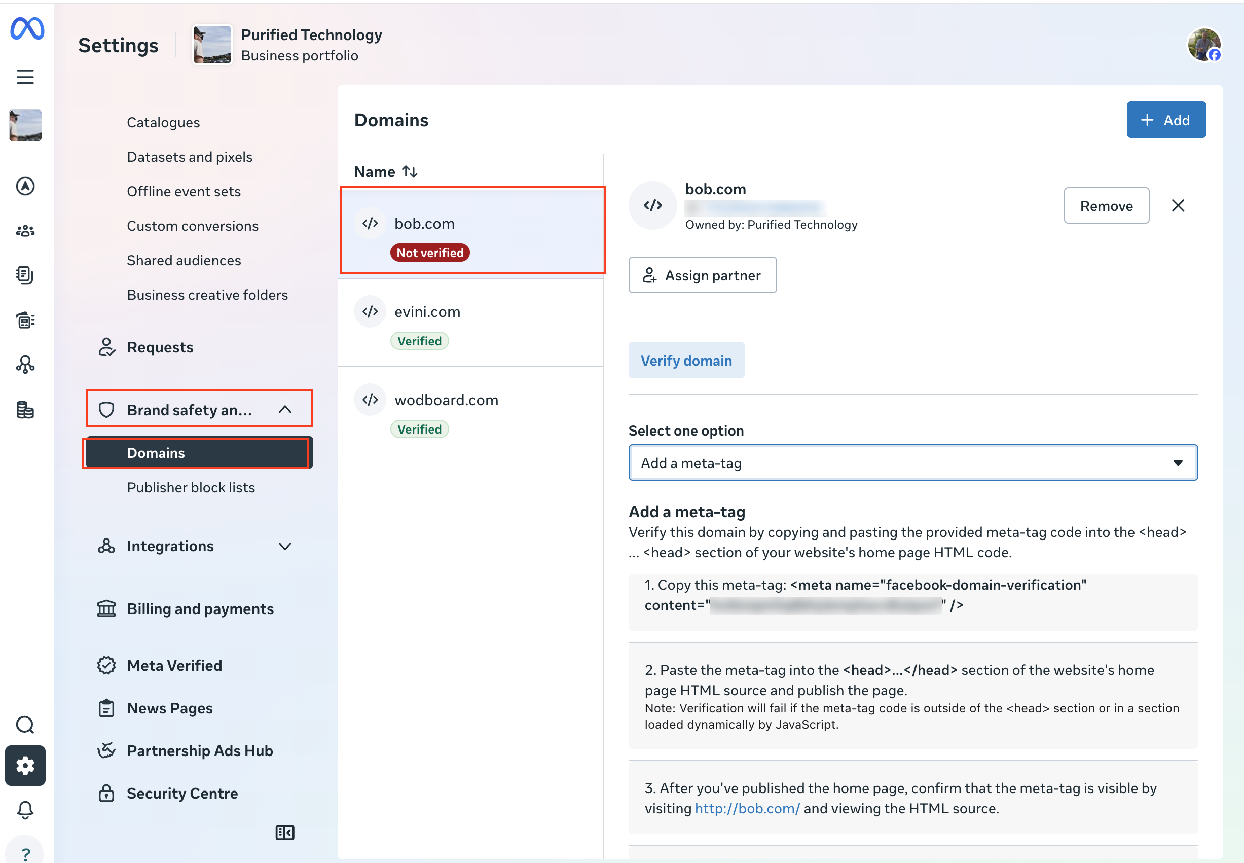Open Offline event sets

click(x=184, y=192)
